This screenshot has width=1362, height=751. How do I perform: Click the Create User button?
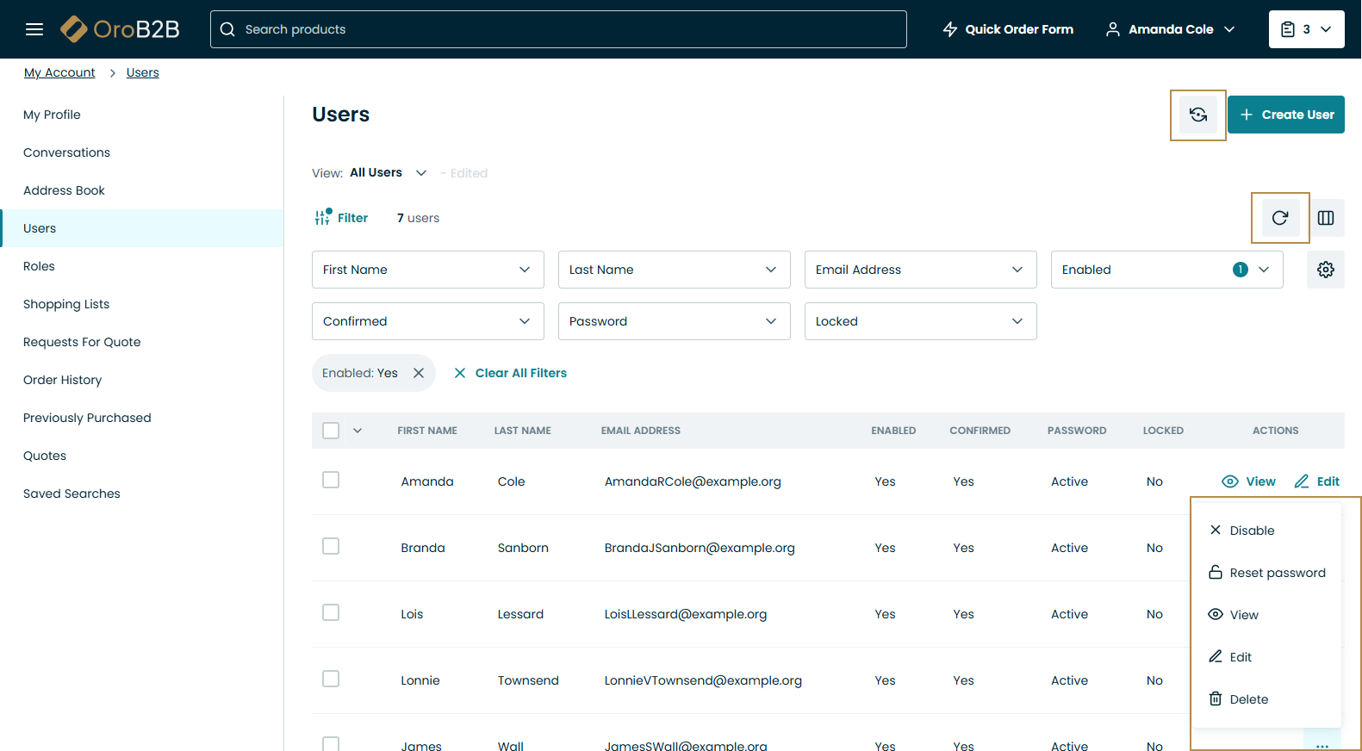click(x=1285, y=115)
